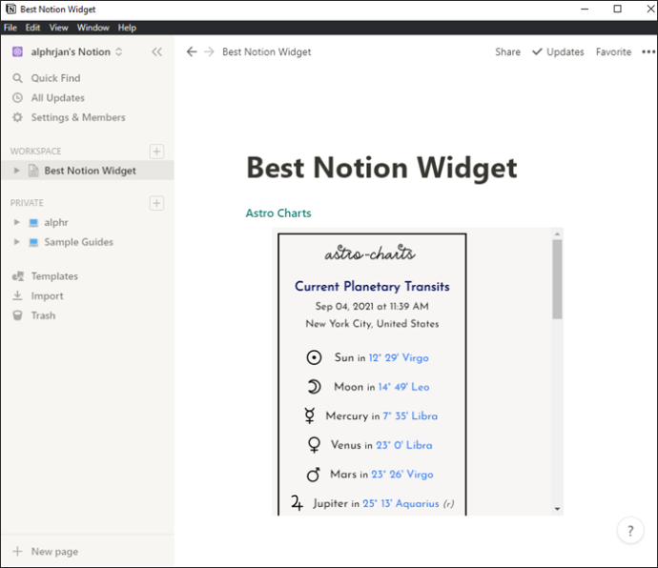Go back with the left arrow
The height and width of the screenshot is (568, 658).
point(192,51)
